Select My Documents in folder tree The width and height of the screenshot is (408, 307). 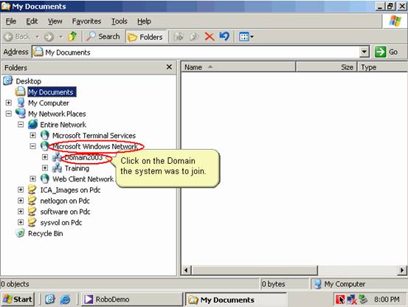tap(52, 92)
